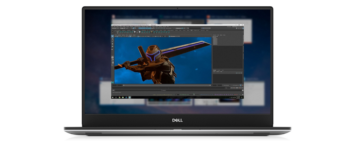355x147 pixels.
Task: Launch Chrome from the taskbar
Action: tap(120, 97)
